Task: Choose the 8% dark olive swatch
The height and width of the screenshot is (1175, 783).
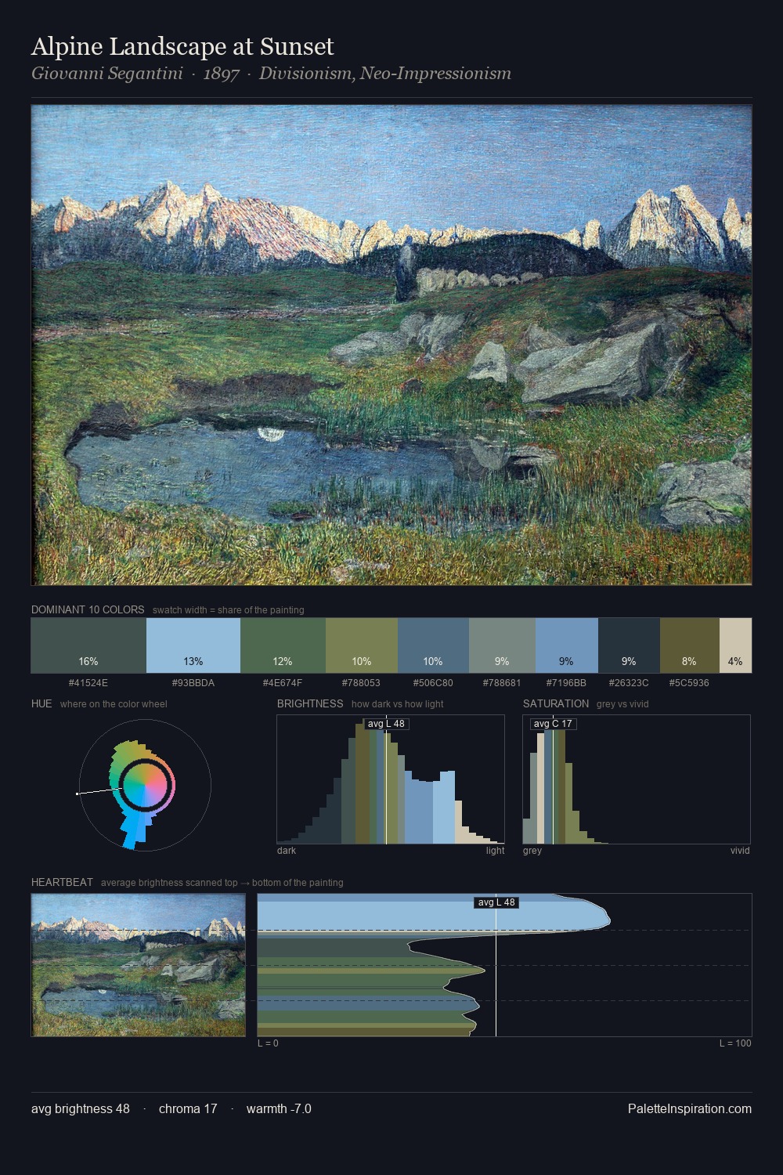Action: point(689,645)
